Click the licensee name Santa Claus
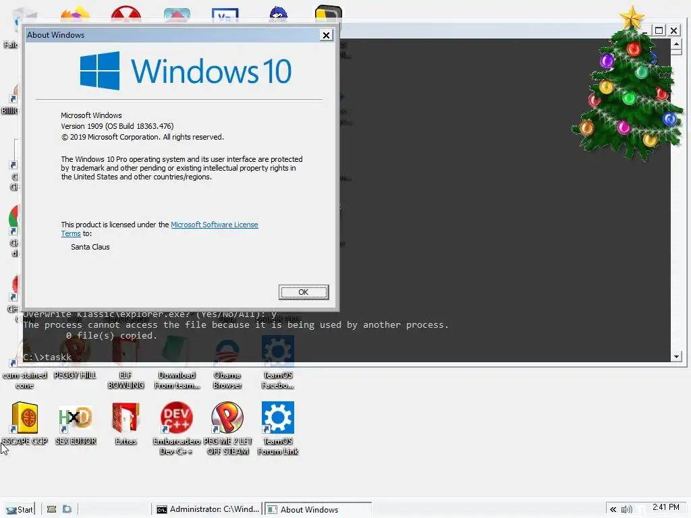The image size is (691, 518). pyautogui.click(x=90, y=247)
